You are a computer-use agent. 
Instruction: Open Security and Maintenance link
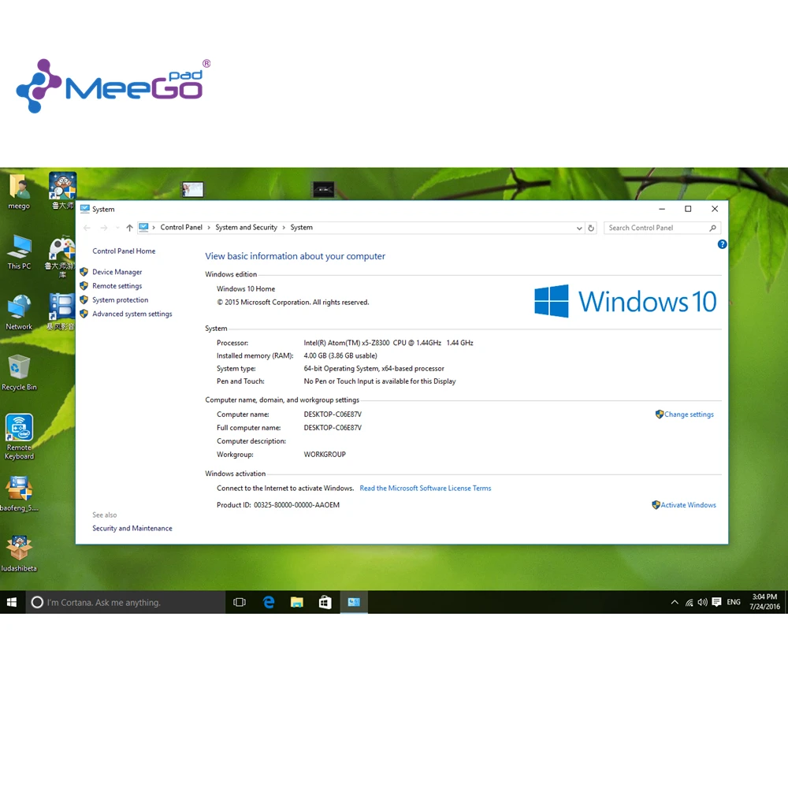[132, 528]
